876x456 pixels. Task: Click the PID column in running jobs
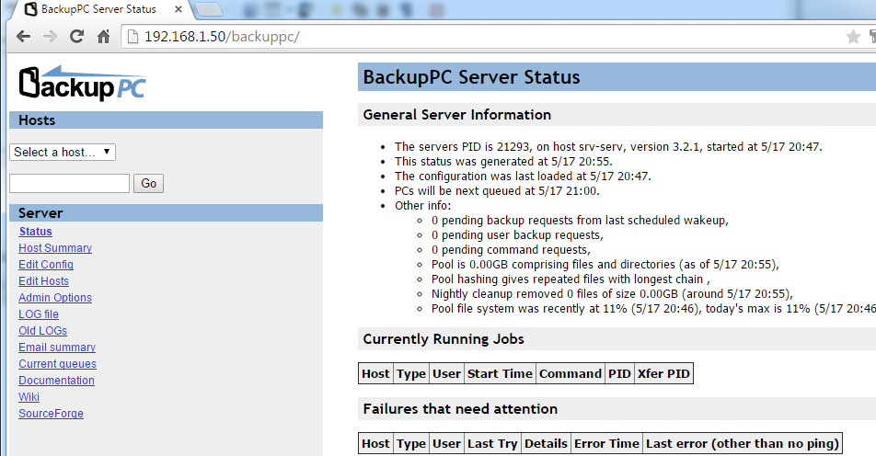[x=619, y=373]
